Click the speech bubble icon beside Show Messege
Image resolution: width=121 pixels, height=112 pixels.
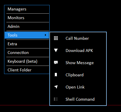coord(56,63)
